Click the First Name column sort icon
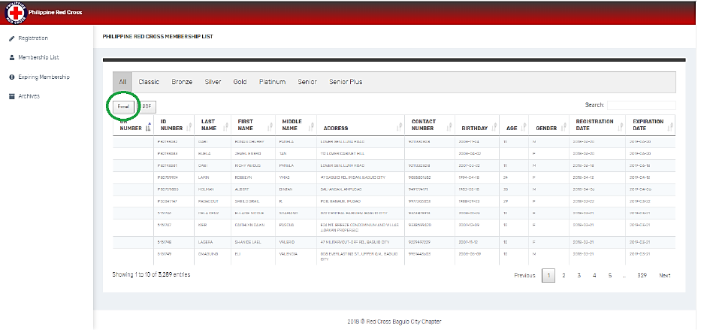Viewport: 704px width, 330px height. (270, 128)
